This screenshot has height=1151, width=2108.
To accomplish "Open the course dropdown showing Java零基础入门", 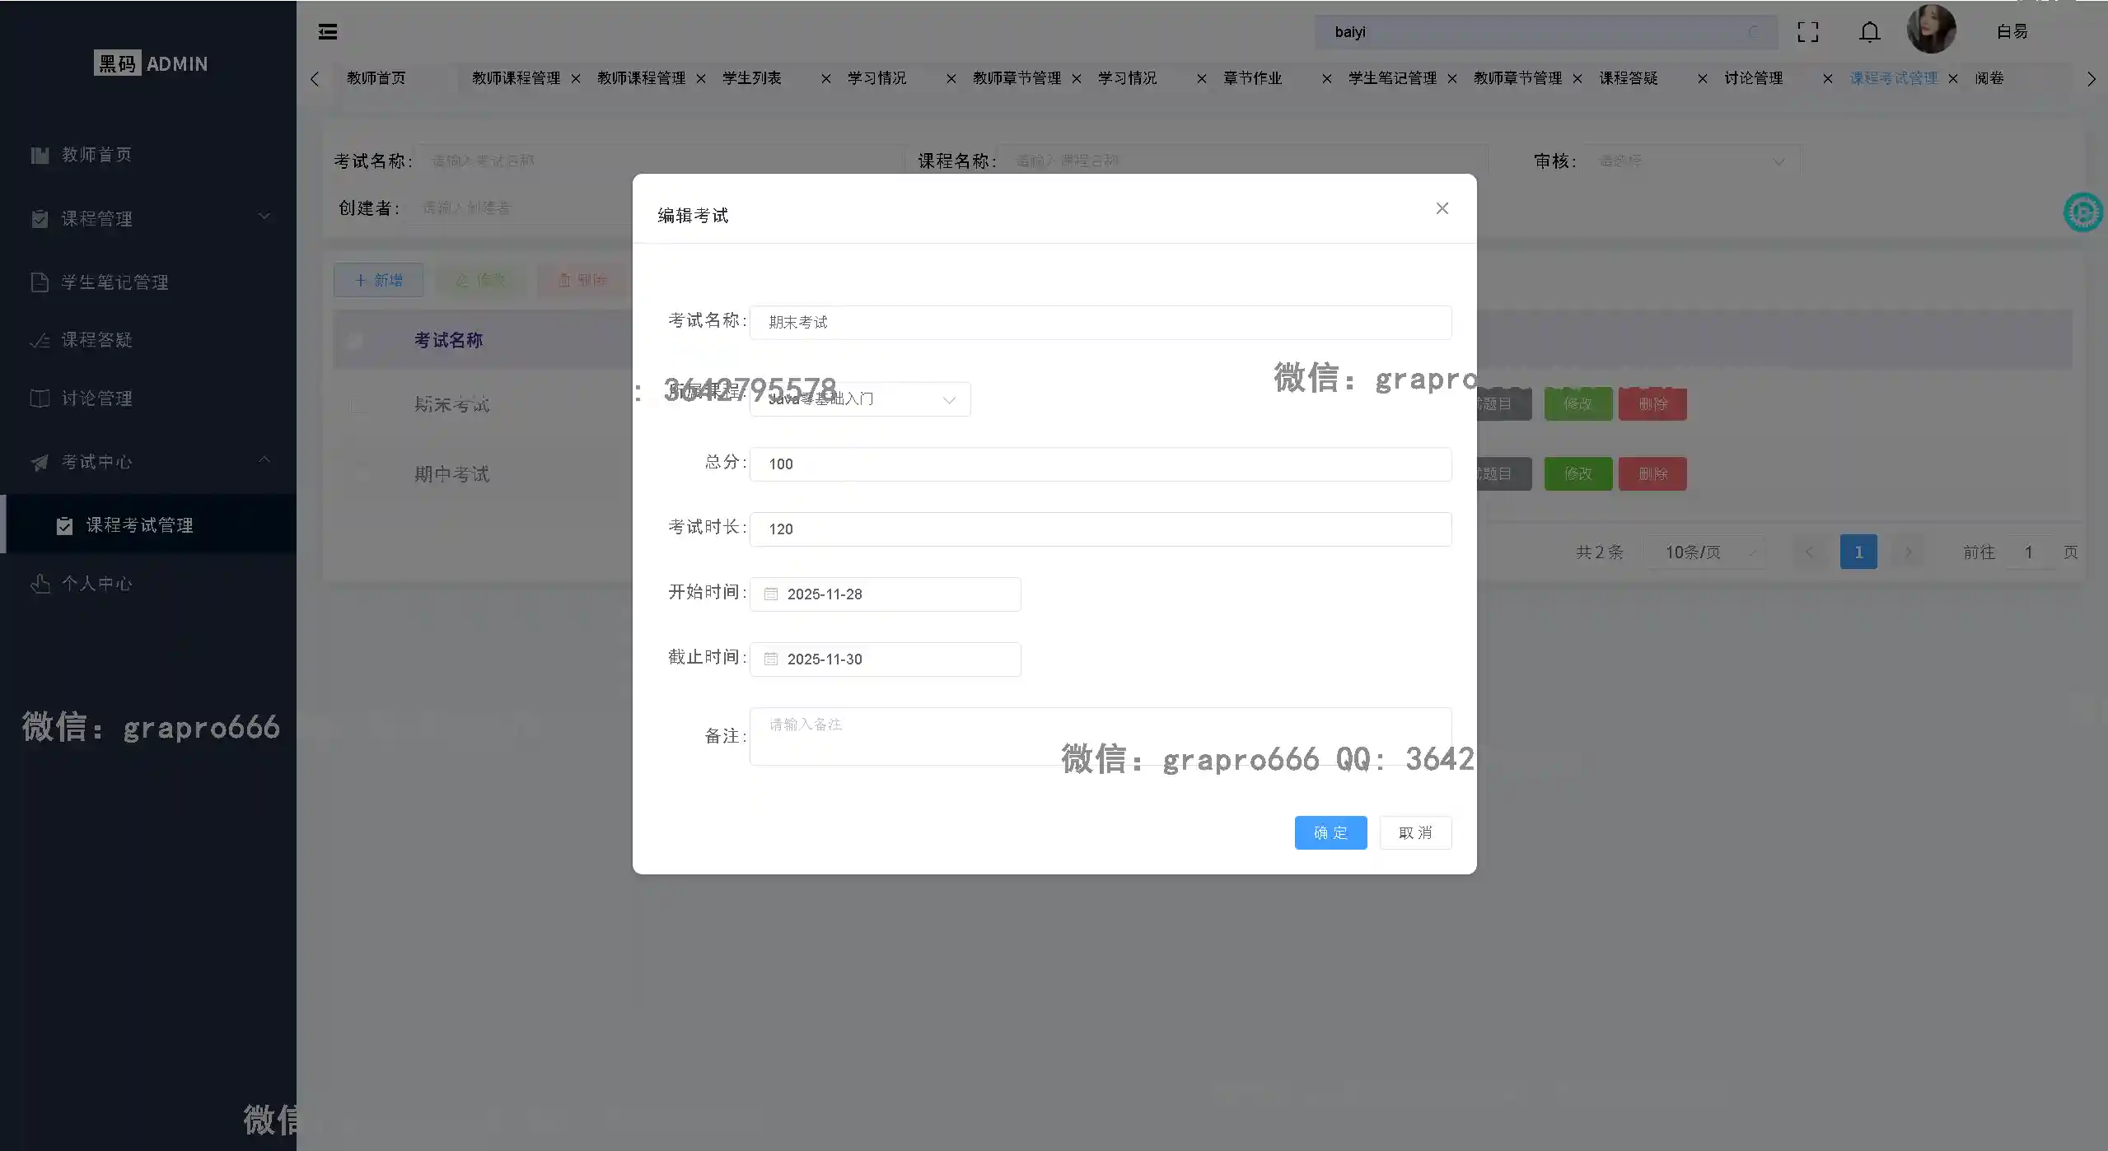I will [859, 399].
